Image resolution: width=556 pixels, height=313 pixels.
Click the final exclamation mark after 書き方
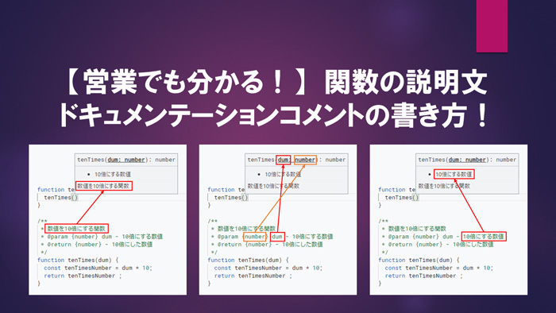click(x=481, y=116)
